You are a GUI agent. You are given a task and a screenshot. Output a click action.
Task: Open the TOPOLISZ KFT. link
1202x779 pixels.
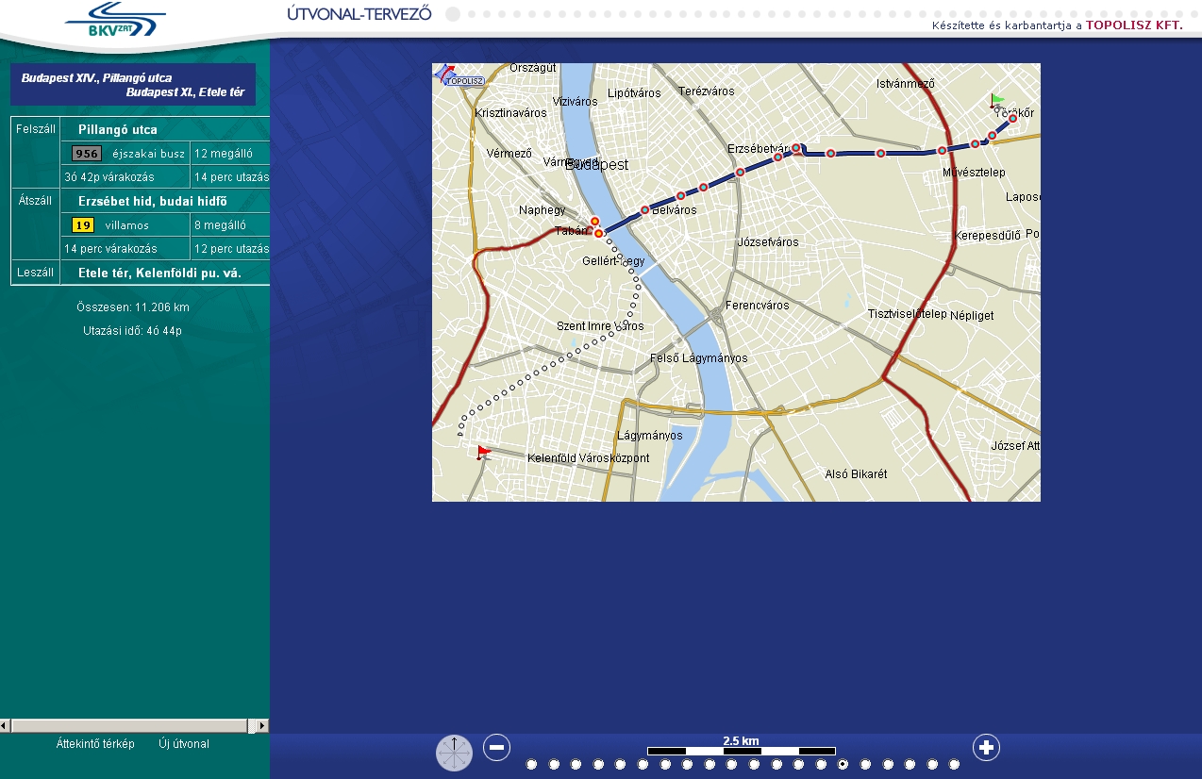tap(1133, 25)
